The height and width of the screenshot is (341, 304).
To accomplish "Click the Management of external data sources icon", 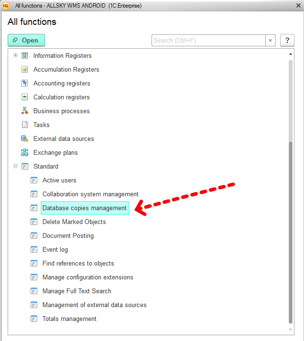I will pyautogui.click(x=34, y=305).
